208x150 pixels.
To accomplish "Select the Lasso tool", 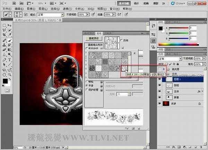I will [x=4, y=30].
